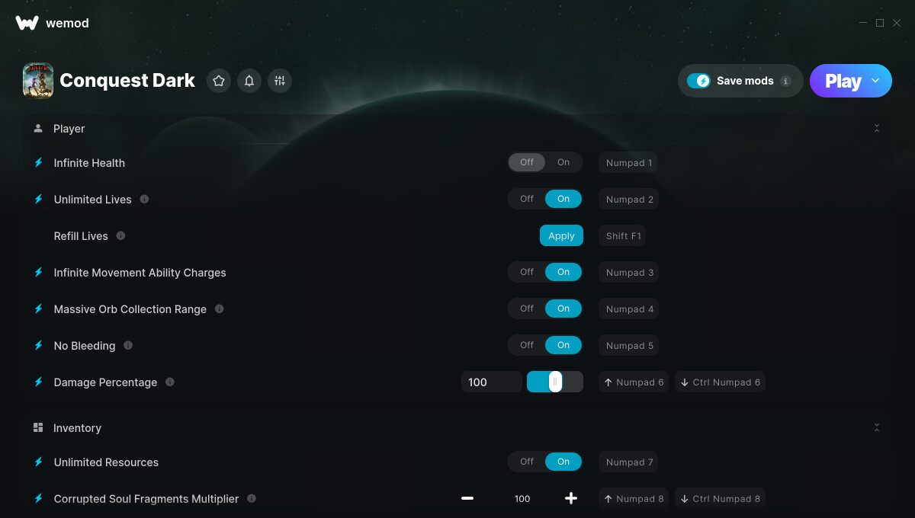Click the favorite star icon beside Conquest Dark

coord(219,81)
